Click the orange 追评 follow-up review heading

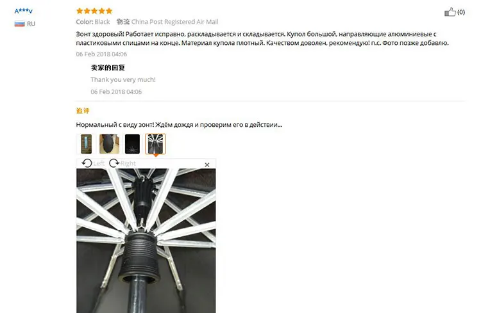click(x=83, y=111)
